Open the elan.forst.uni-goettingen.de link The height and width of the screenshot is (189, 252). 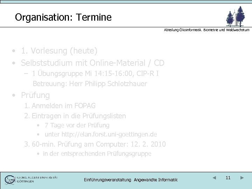click(x=109, y=134)
